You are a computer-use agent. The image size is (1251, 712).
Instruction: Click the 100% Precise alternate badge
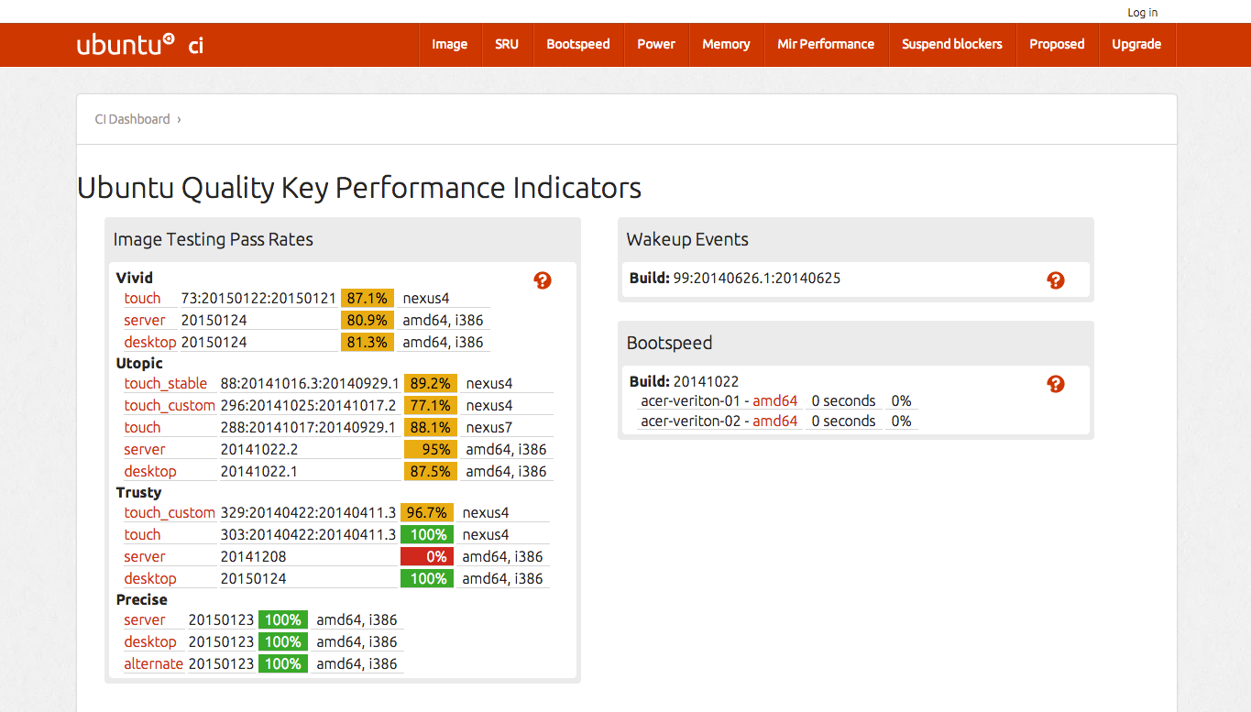[x=283, y=663]
